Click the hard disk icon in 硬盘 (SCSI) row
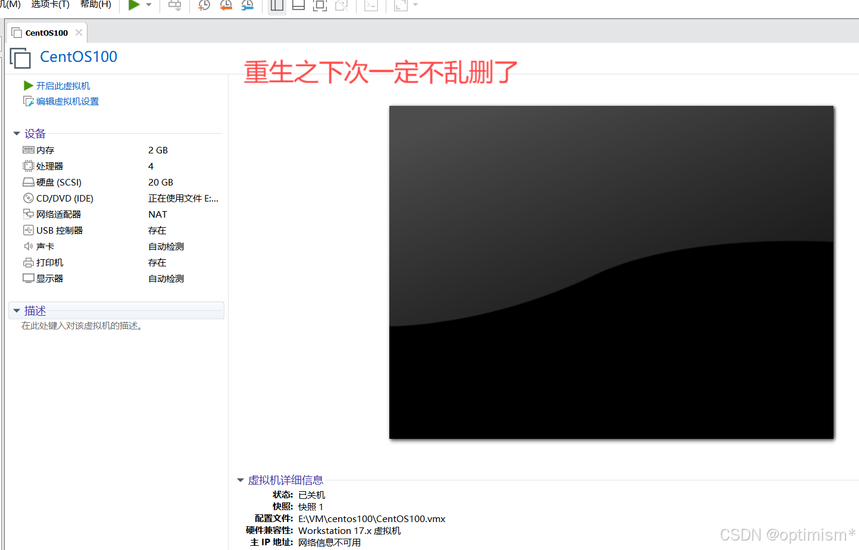859x550 pixels. point(29,182)
